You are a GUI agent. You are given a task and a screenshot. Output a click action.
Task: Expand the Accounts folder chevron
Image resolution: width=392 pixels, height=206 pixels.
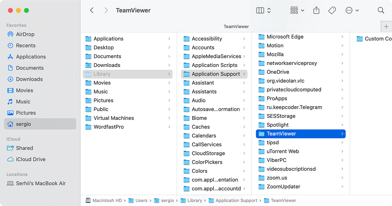(x=244, y=48)
